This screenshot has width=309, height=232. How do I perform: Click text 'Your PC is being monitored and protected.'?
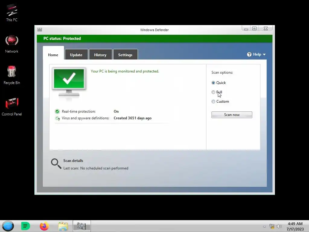pyautogui.click(x=125, y=71)
